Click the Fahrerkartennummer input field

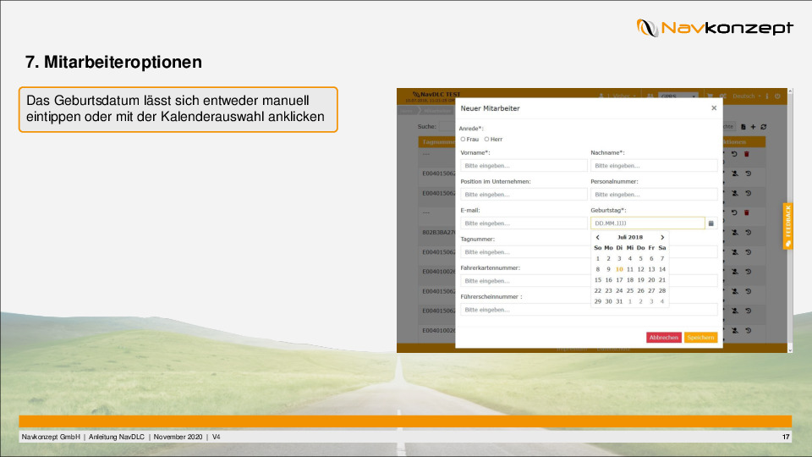524,281
